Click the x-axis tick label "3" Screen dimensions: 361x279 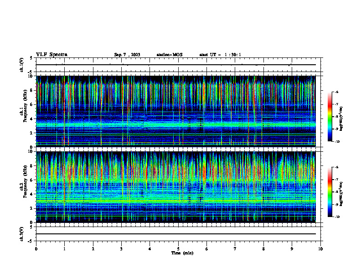click(121, 248)
